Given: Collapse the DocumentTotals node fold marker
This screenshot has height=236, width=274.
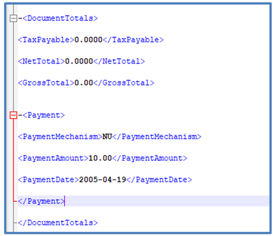Looking at the screenshot, I should (x=13, y=18).
